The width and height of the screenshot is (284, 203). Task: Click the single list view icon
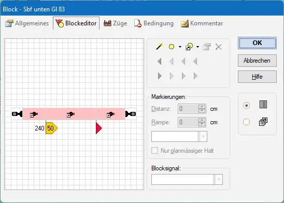pos(263,105)
